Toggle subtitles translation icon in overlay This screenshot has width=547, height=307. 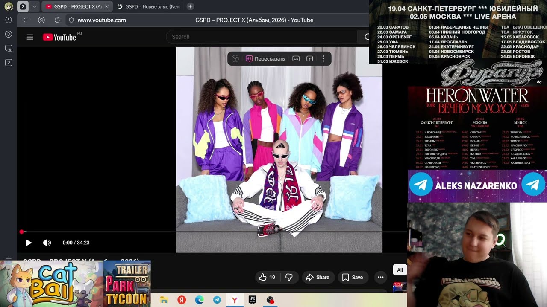(296, 59)
